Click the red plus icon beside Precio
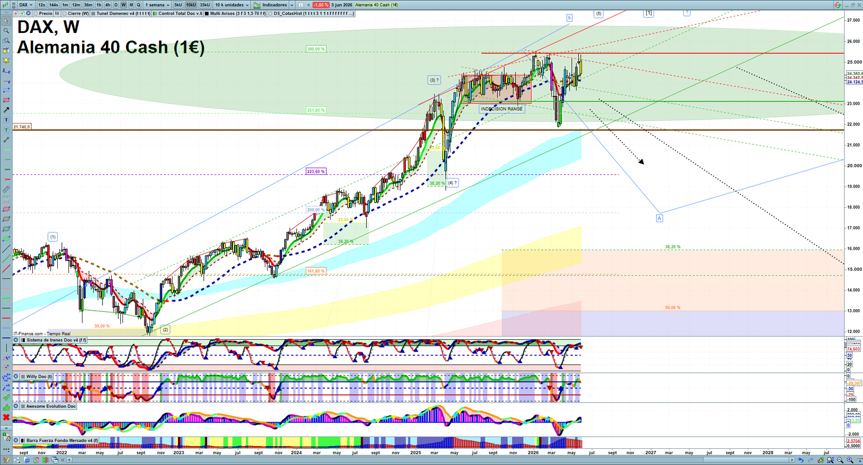The height and width of the screenshot is (465, 863). (x=16, y=13)
